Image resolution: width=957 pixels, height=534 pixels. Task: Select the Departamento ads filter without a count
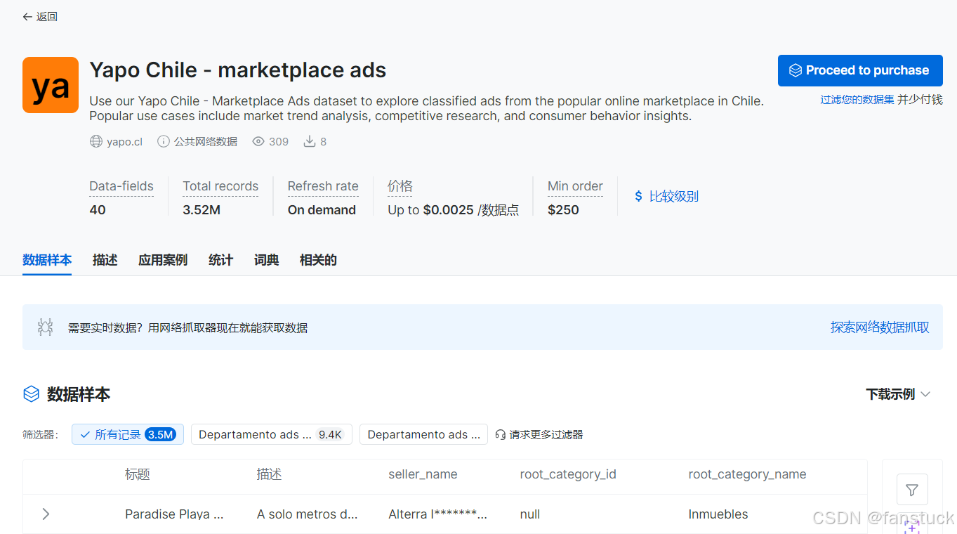[x=424, y=434]
